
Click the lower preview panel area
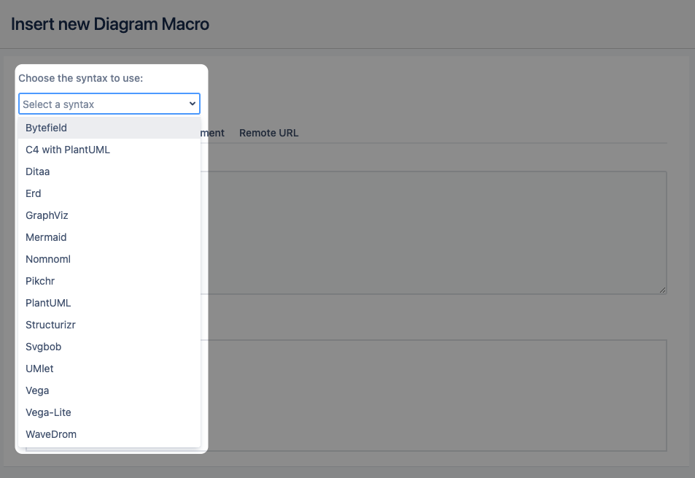[x=433, y=396]
